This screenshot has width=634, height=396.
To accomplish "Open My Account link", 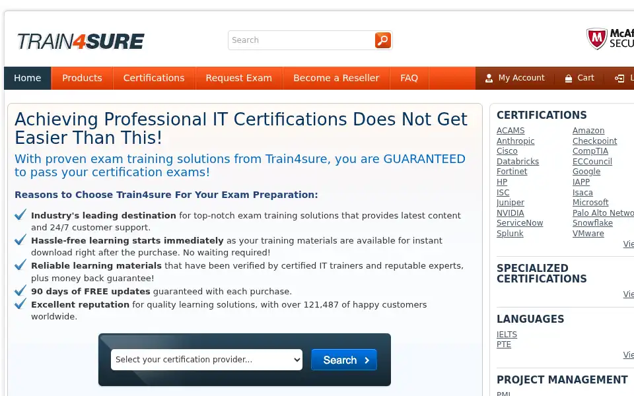I will [522, 78].
